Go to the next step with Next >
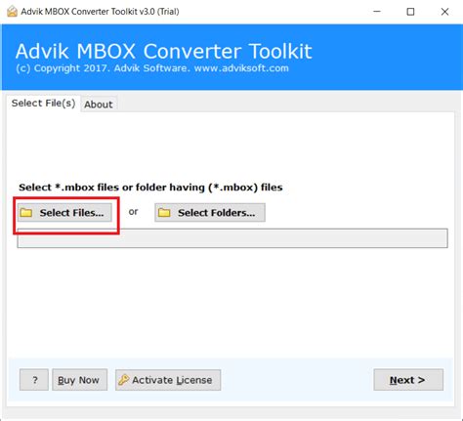 (x=408, y=380)
